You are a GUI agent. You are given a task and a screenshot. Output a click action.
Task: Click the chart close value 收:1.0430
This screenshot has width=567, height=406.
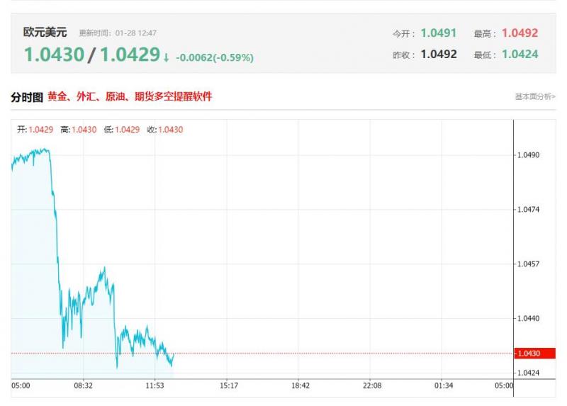click(165, 130)
